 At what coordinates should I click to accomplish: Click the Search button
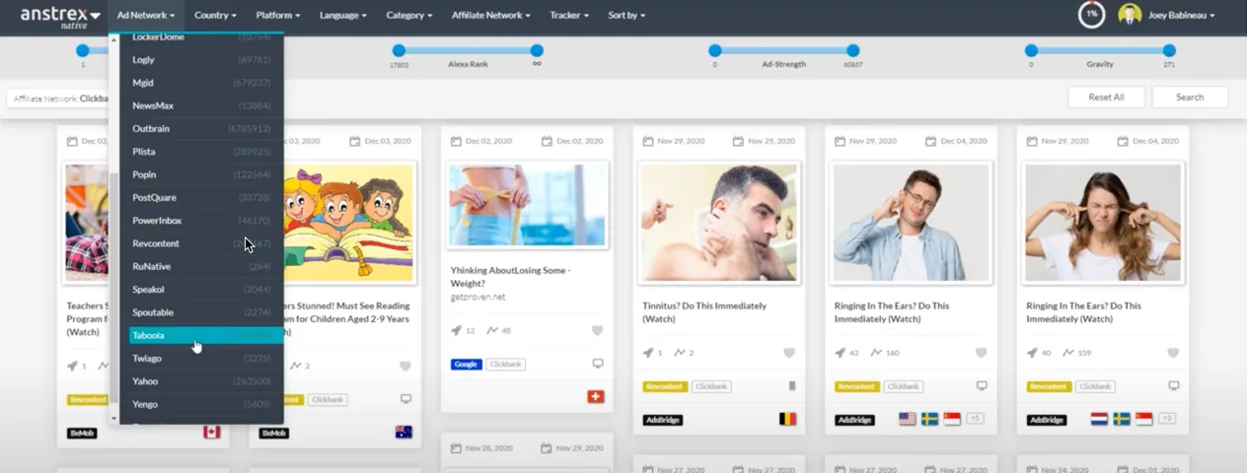tap(1190, 98)
